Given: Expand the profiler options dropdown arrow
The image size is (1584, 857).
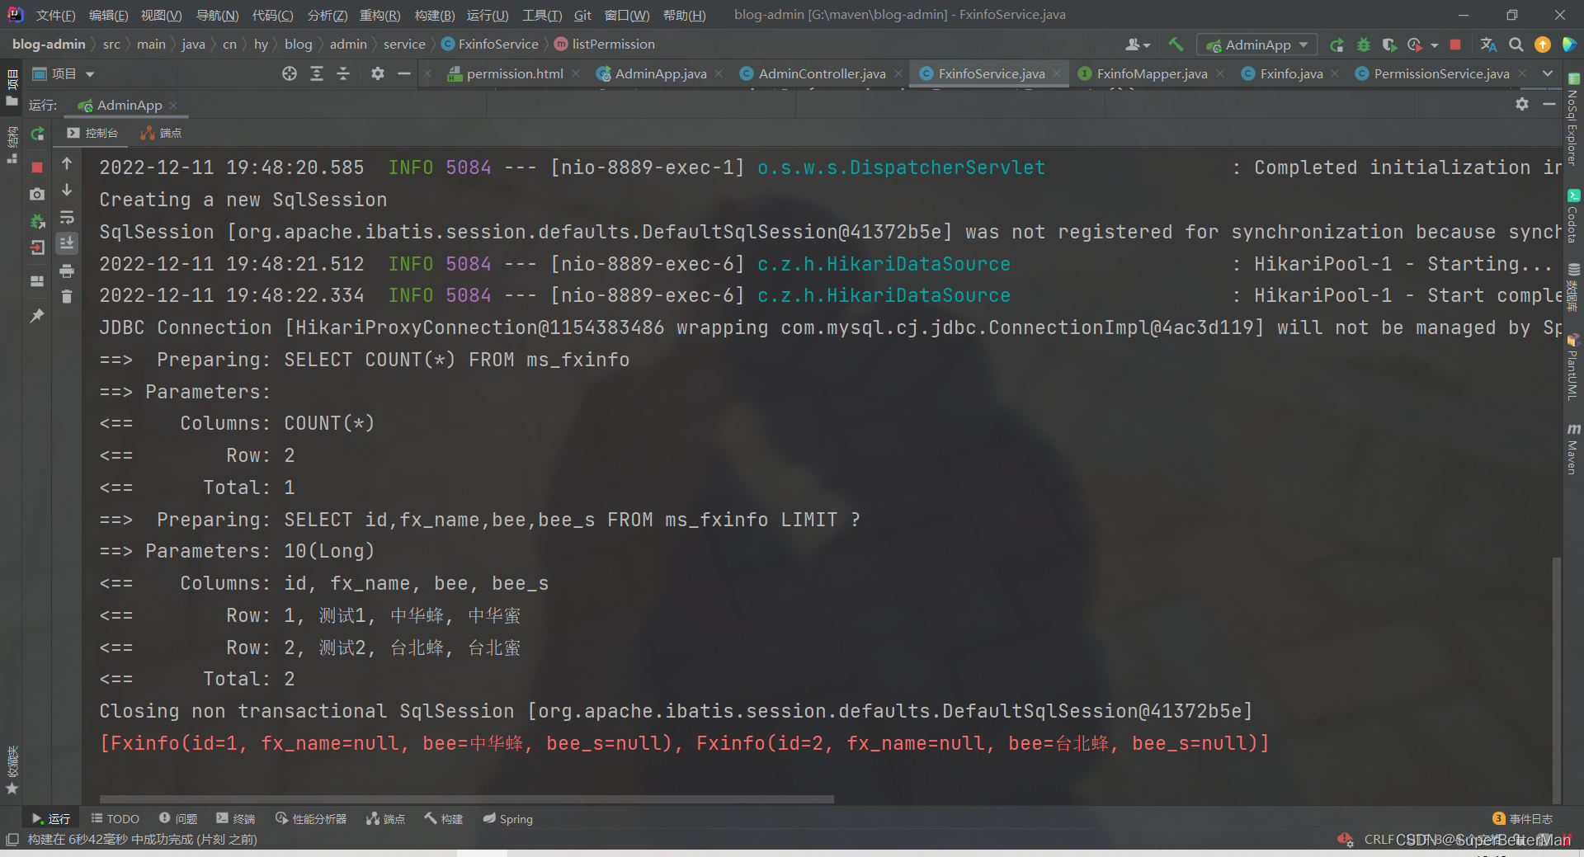Looking at the screenshot, I should coord(1435,45).
